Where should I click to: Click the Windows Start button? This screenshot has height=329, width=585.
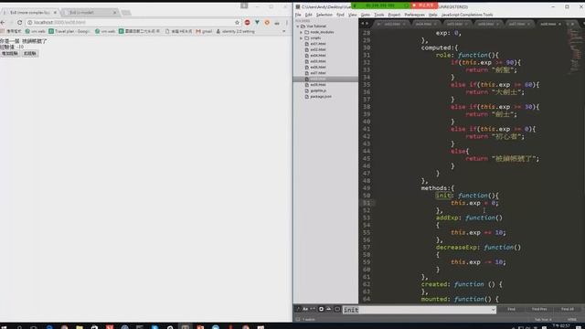4,327
